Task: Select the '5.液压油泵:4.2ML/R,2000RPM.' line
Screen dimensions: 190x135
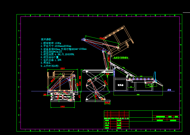Action: [58, 54]
